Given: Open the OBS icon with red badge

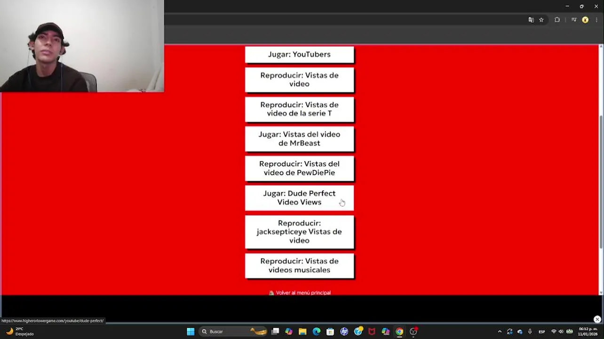Looking at the screenshot, I should click(x=413, y=331).
